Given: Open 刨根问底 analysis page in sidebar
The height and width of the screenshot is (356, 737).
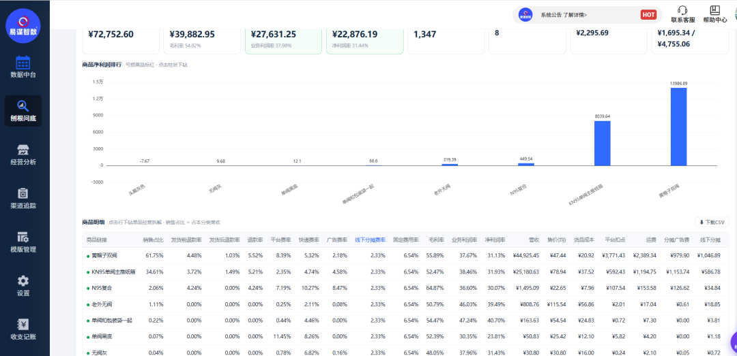Looking at the screenshot, I should point(23,111).
